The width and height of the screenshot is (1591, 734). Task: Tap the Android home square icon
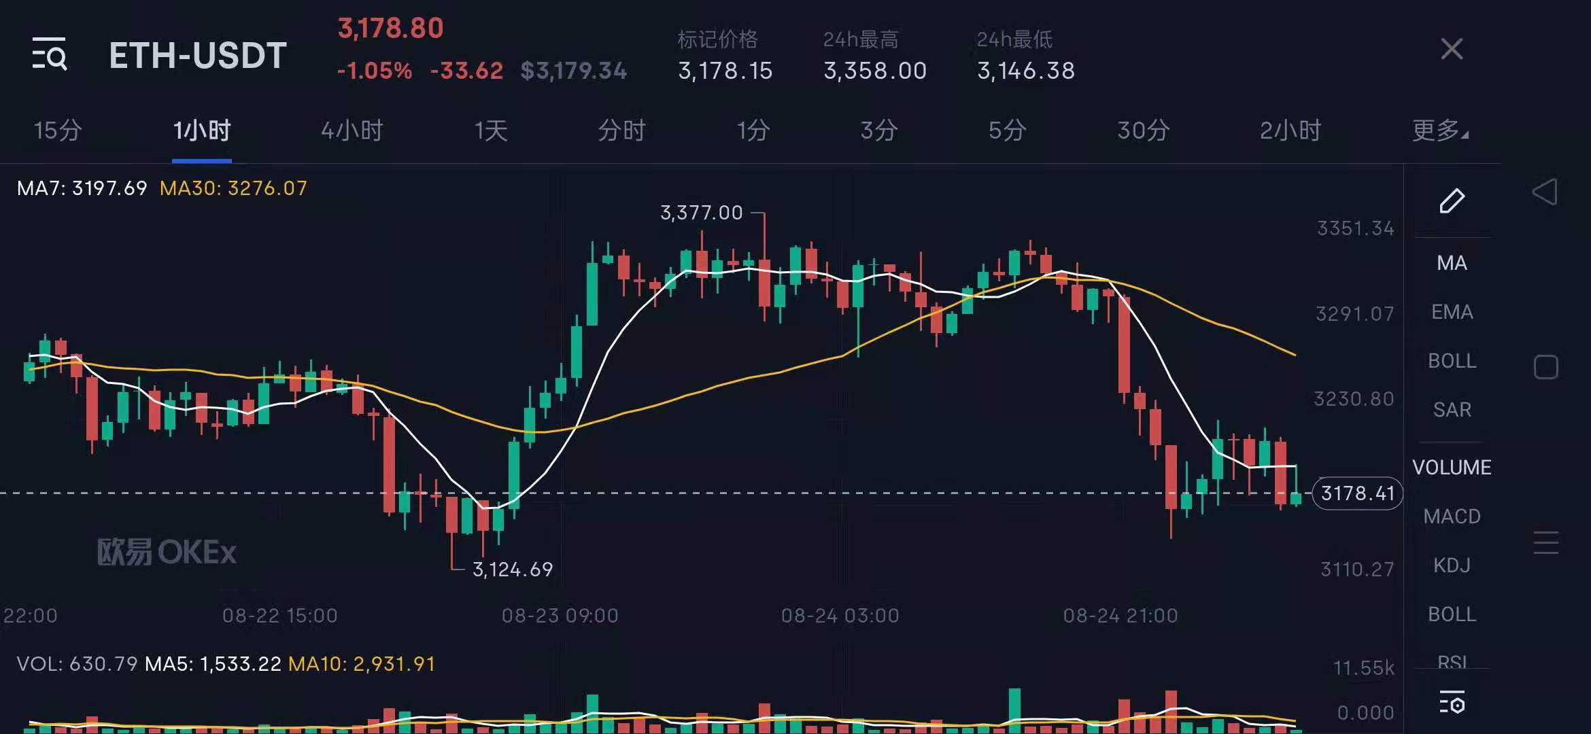(x=1545, y=367)
